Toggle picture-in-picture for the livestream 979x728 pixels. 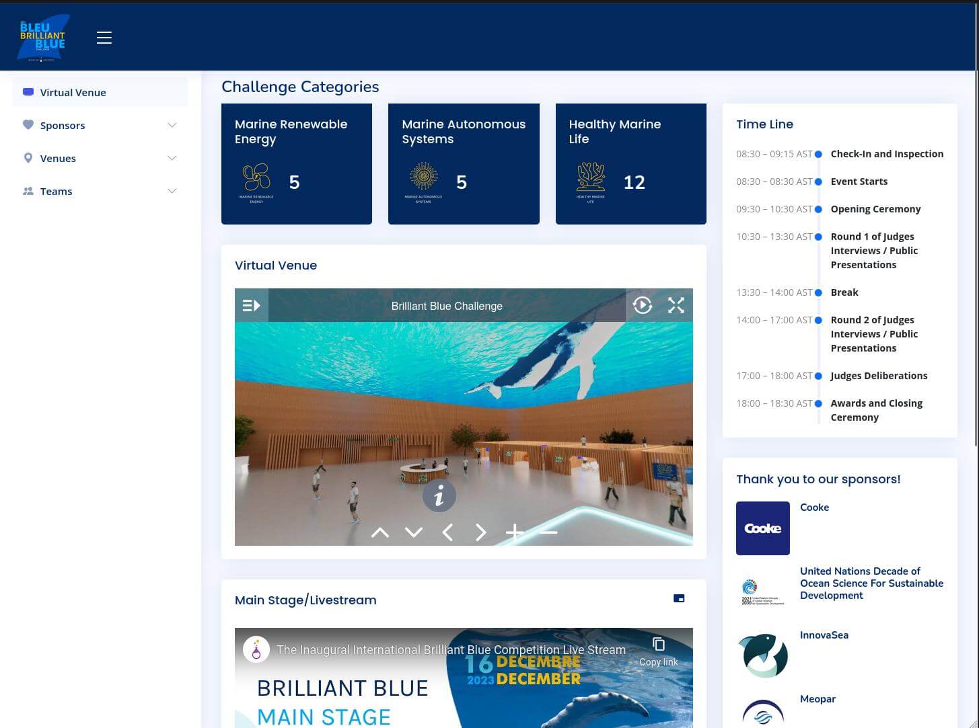pyautogui.click(x=679, y=598)
